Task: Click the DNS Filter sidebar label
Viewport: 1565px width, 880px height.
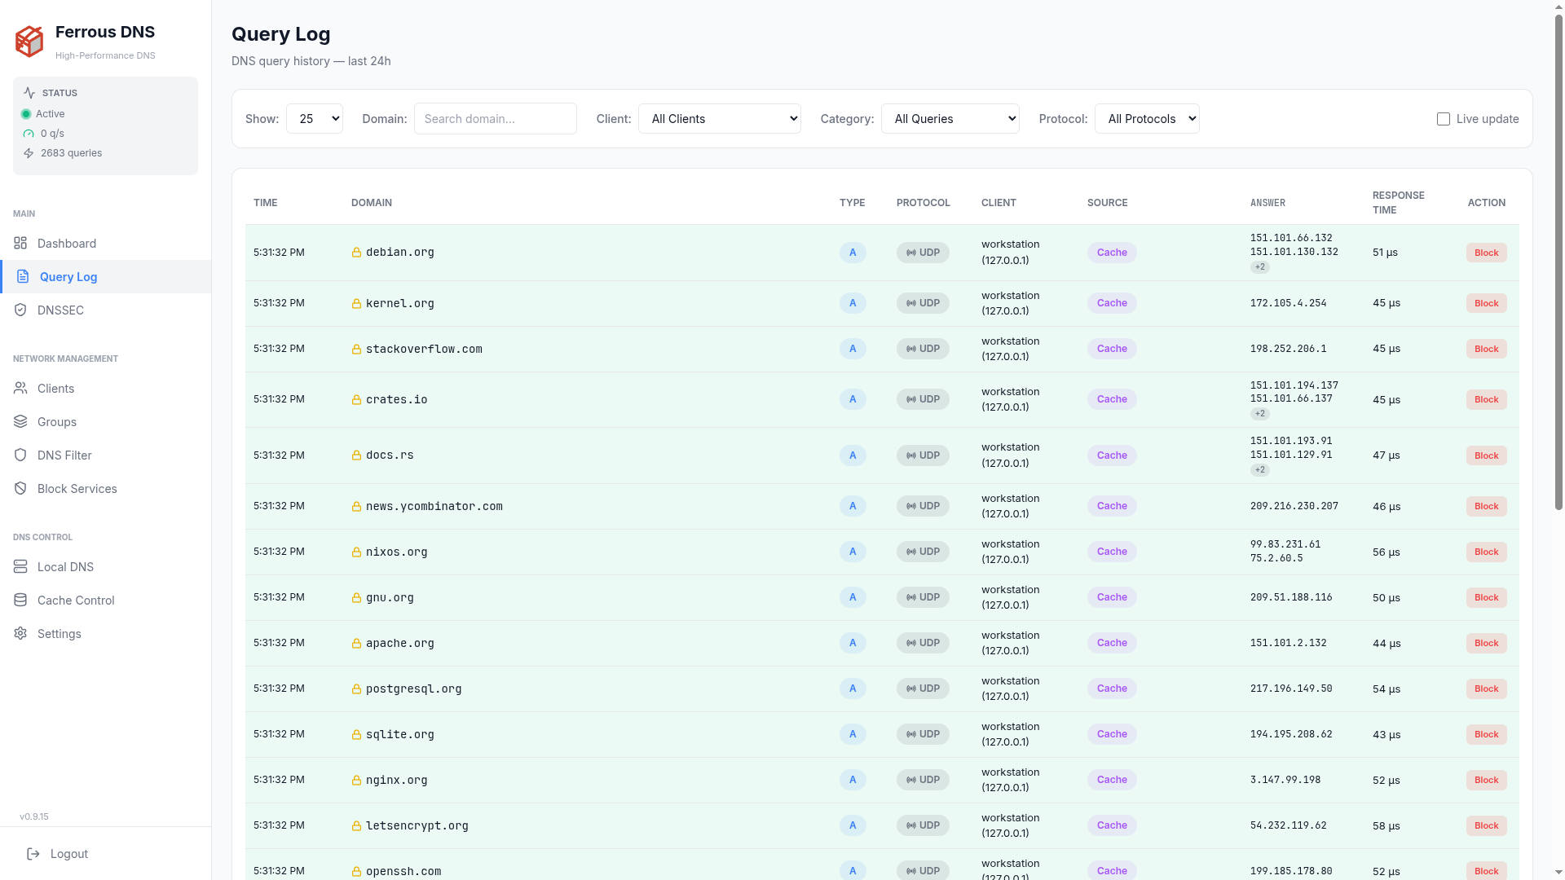Action: click(x=64, y=455)
